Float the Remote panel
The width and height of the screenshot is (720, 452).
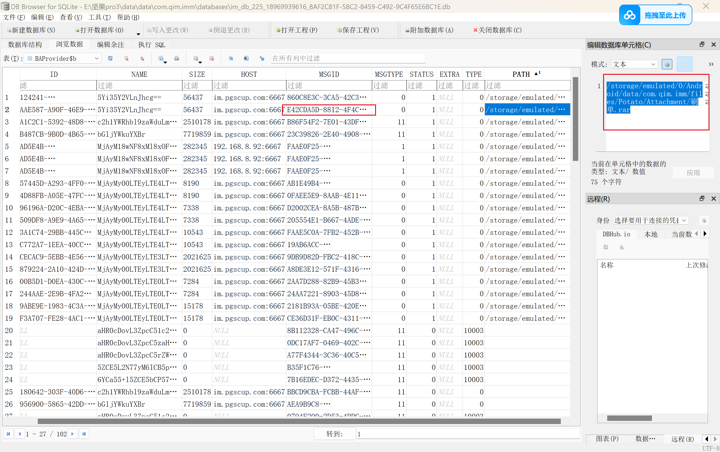tap(702, 199)
